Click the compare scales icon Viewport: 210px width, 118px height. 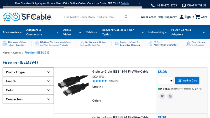tap(170, 96)
